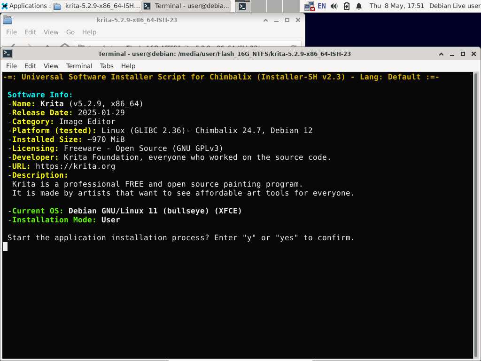Open Help menu in the Terminal window
Image resolution: width=481 pixels, height=361 pixels.
pyautogui.click(x=128, y=66)
